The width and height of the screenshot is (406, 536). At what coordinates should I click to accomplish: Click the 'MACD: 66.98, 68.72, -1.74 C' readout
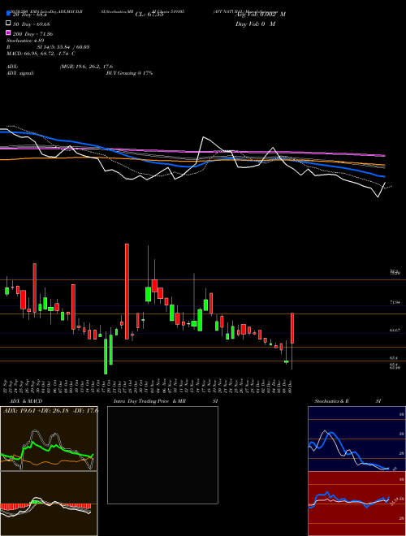tap(41, 54)
